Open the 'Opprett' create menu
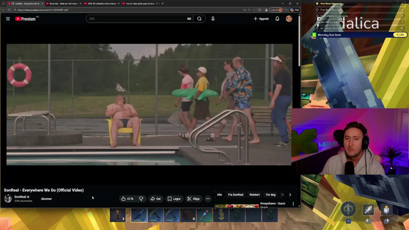Screen dimensions: 409x230 [261, 19]
